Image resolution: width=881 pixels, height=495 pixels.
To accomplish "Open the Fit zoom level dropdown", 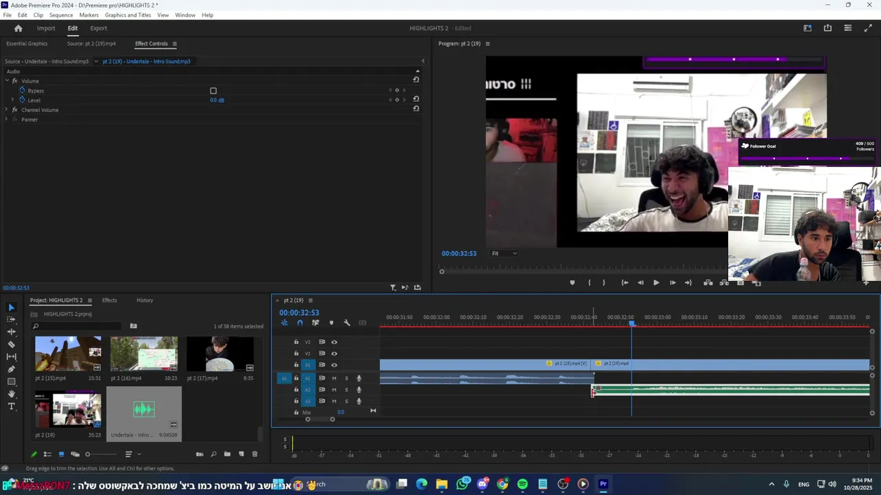I will point(505,253).
